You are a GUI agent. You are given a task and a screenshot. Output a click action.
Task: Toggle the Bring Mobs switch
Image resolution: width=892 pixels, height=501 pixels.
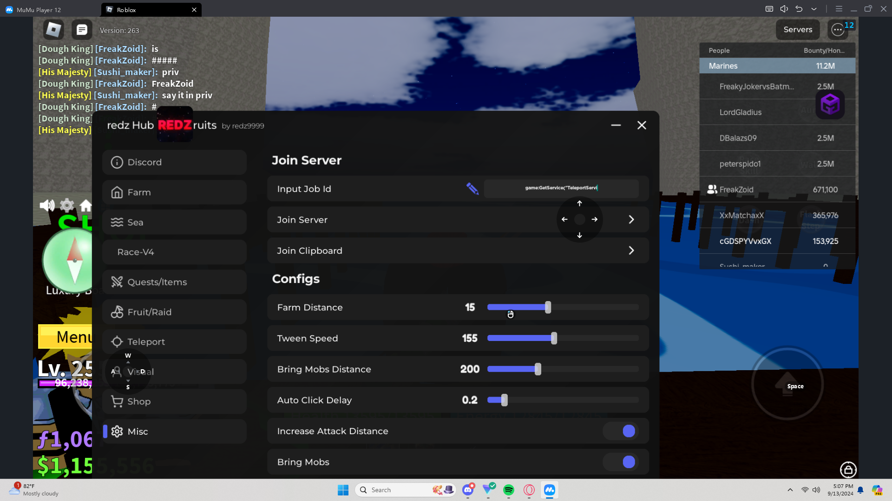pyautogui.click(x=621, y=462)
